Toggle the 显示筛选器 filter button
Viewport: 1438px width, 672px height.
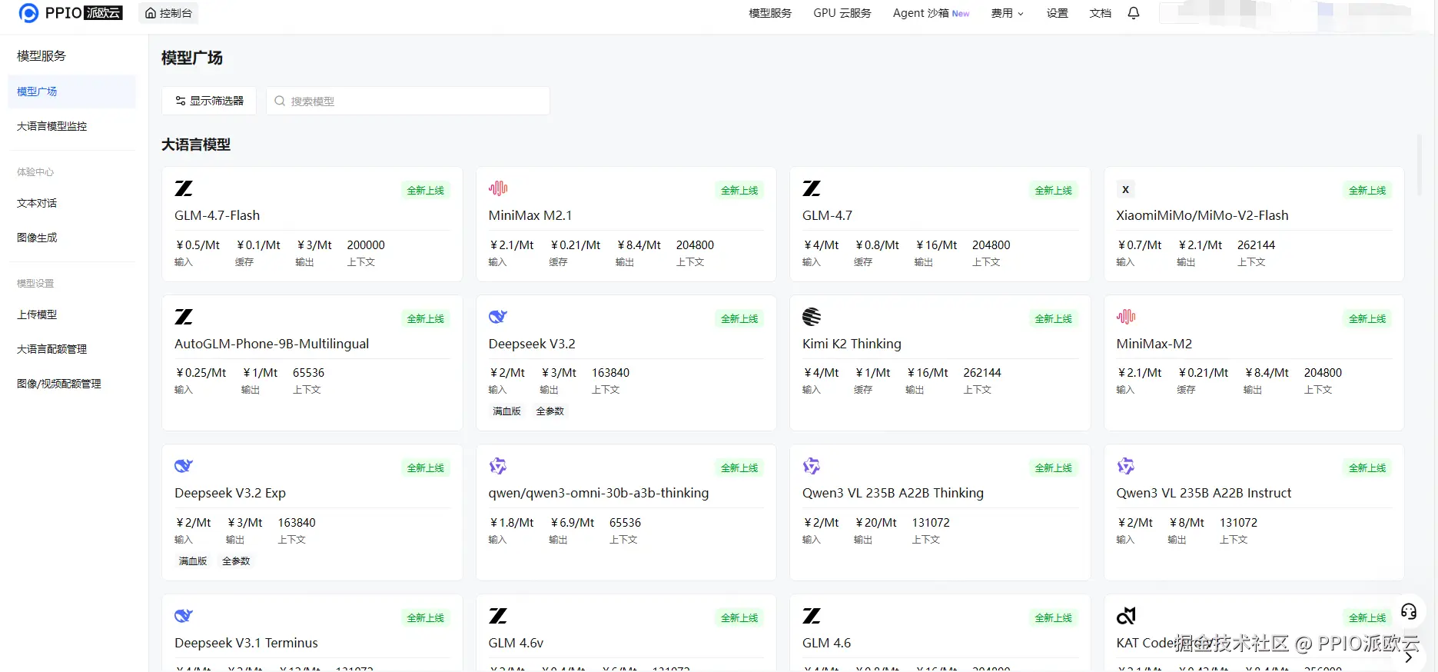click(209, 101)
